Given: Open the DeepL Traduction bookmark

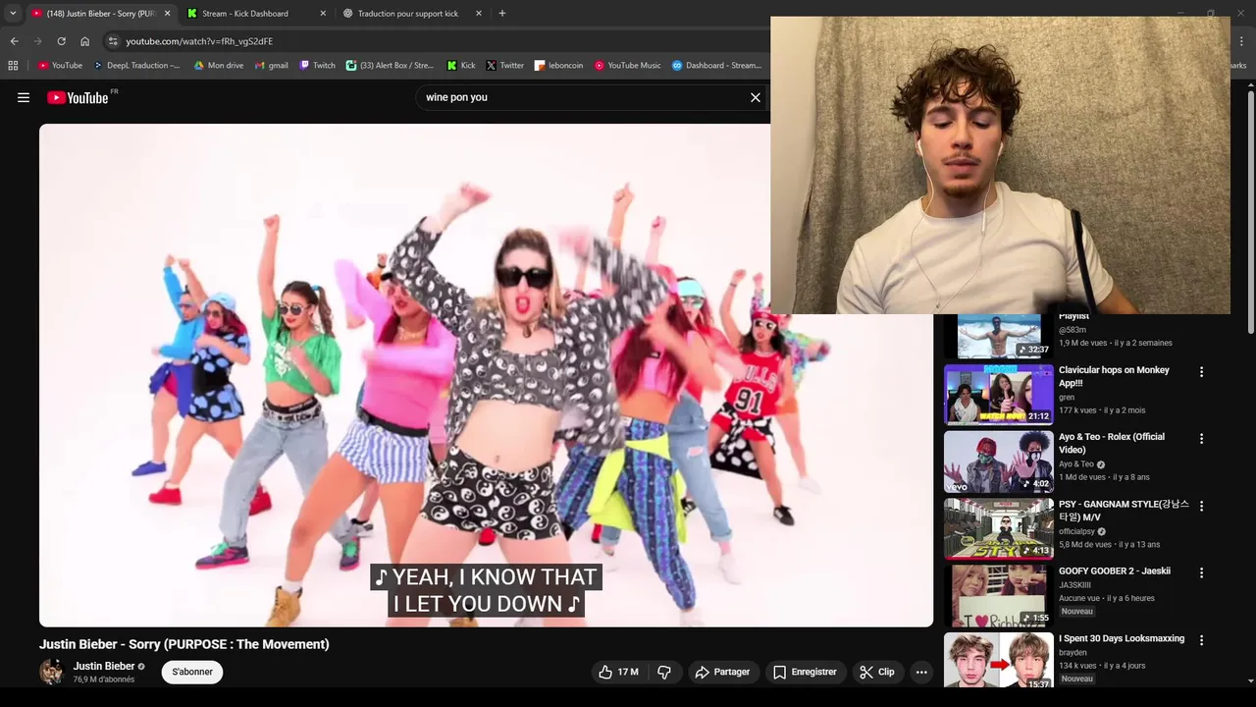Looking at the screenshot, I should coord(137,66).
